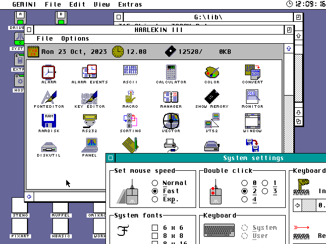Select Normal mouse speed

155,183
